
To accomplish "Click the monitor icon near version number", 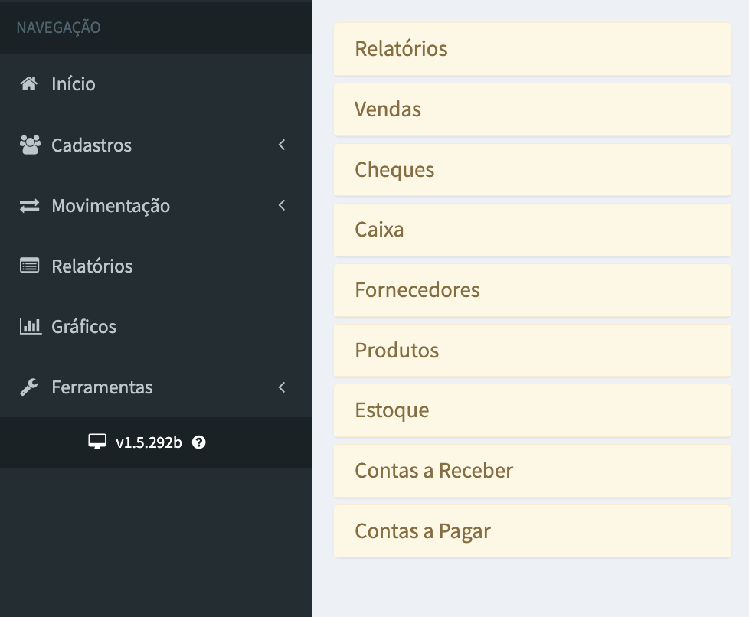I will [96, 442].
